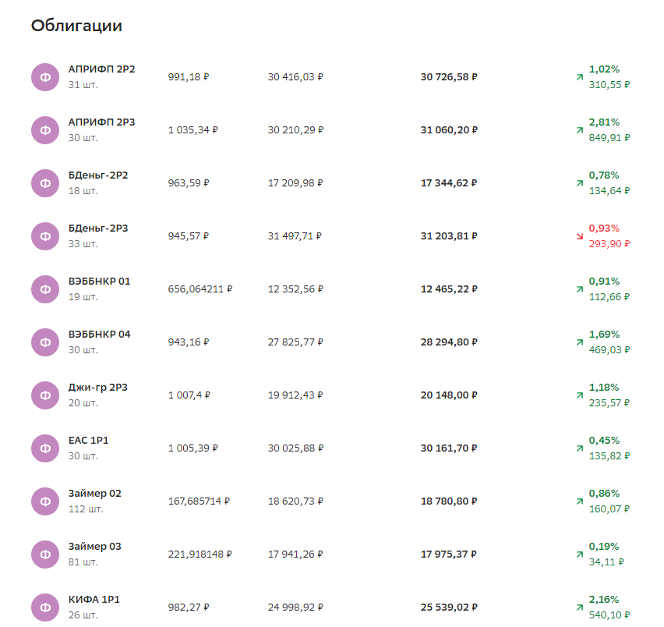The image size is (664, 627).
Task: Click the 0,93% loss on БДеньг-2Р3
Action: [x=604, y=228]
